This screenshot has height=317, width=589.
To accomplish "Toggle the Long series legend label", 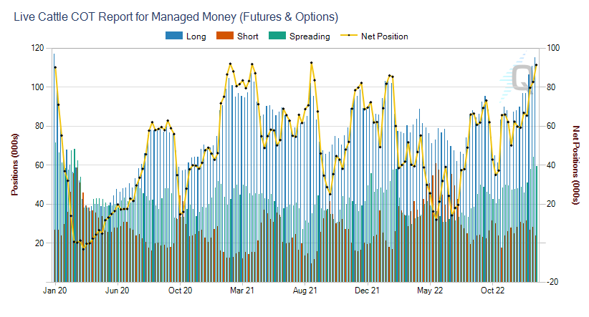I will pyautogui.click(x=196, y=36).
